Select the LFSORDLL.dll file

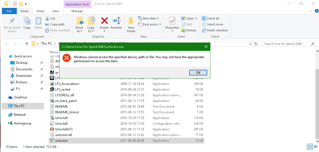point(126,95)
